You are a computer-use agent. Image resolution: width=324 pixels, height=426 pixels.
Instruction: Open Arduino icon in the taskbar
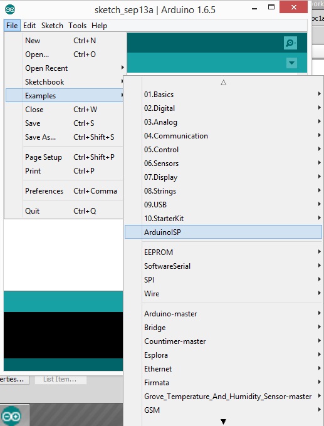[11, 416]
